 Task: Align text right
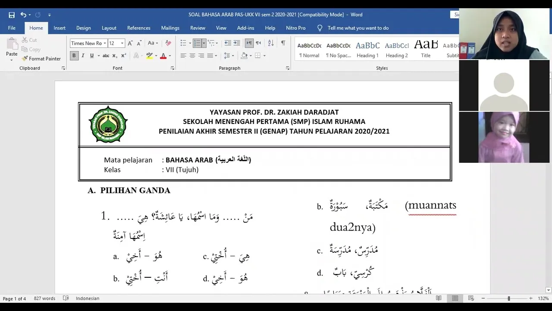coord(201,56)
